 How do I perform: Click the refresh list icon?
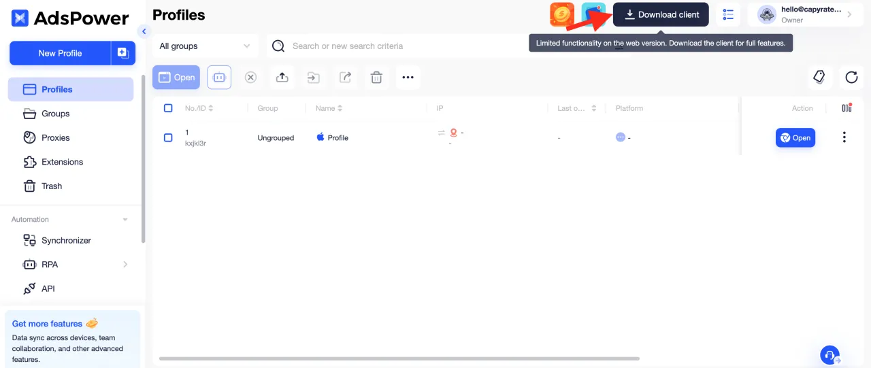851,77
